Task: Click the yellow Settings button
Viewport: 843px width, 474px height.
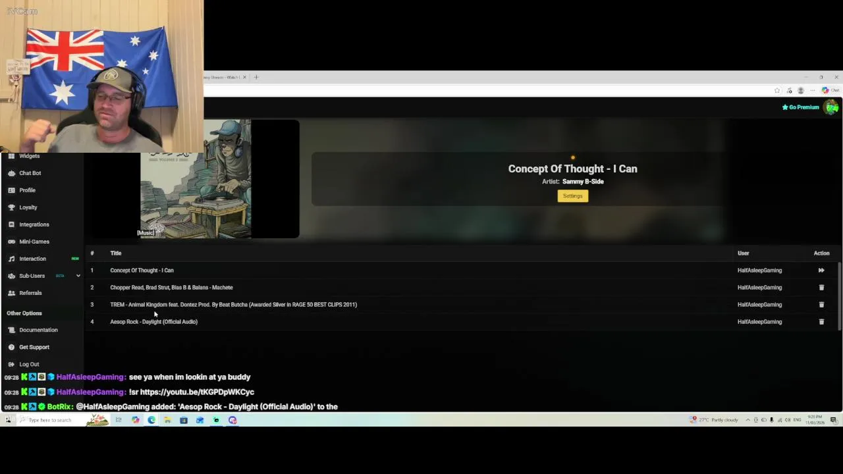Action: coord(572,196)
